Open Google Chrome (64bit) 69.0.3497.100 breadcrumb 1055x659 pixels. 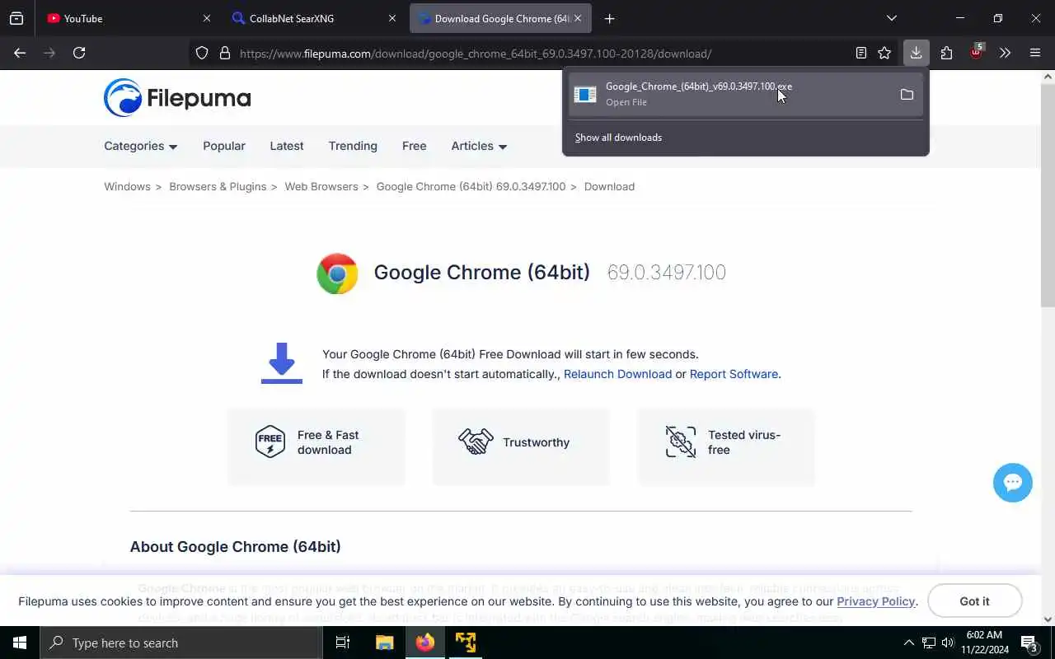pyautogui.click(x=471, y=187)
